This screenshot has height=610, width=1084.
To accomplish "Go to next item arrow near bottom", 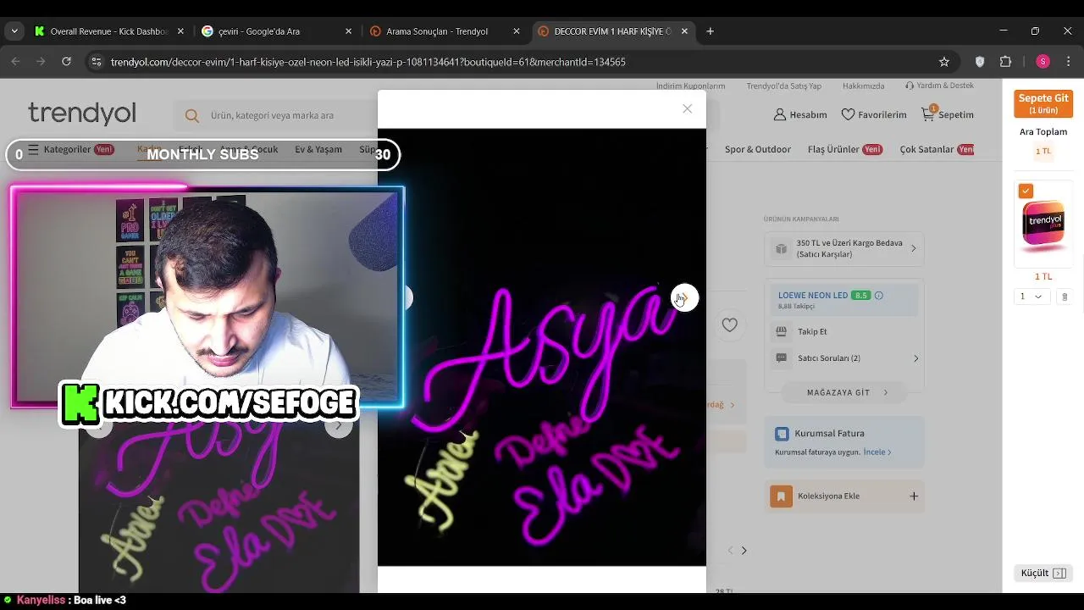I will 744,551.
